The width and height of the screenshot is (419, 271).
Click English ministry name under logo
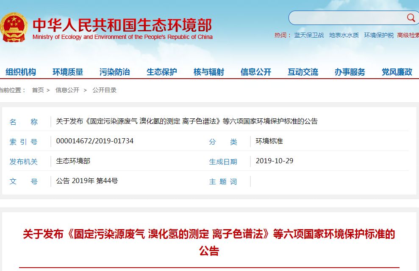[122, 37]
